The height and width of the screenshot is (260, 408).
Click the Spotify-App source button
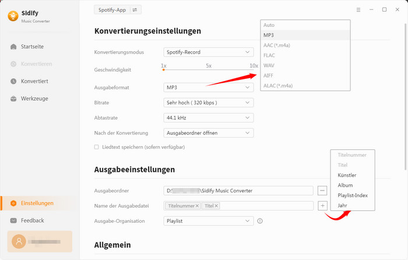(112, 10)
